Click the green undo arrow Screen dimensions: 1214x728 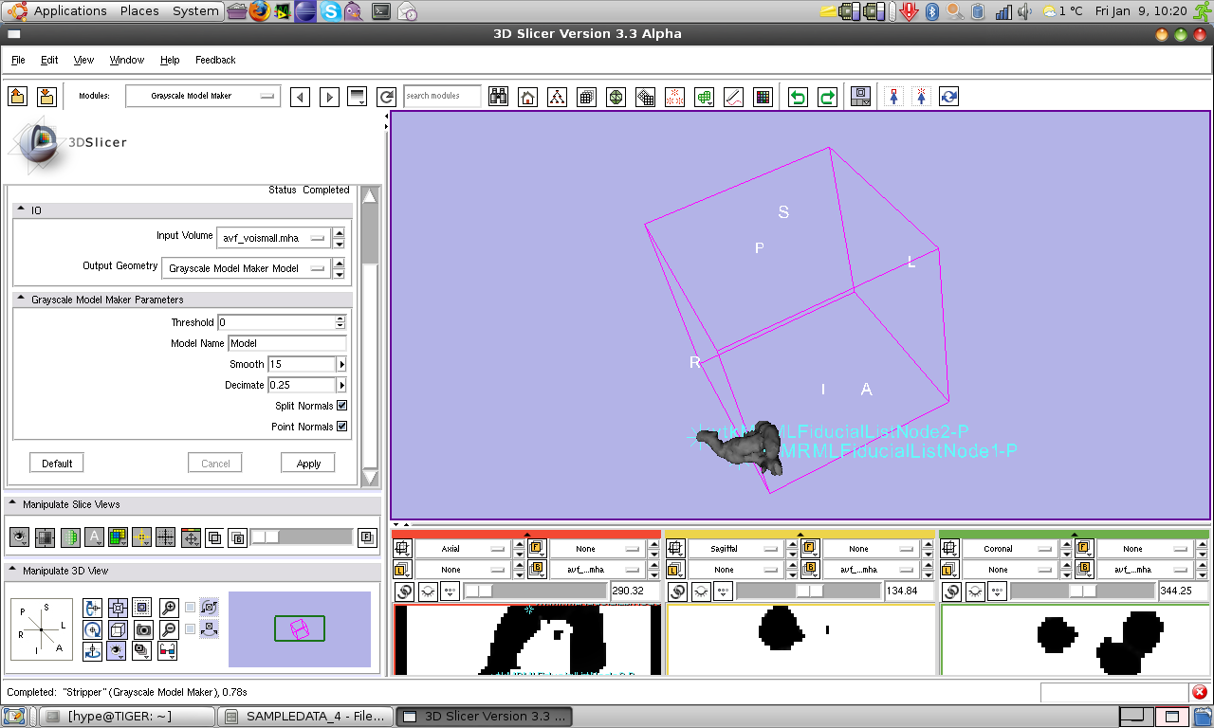799,97
